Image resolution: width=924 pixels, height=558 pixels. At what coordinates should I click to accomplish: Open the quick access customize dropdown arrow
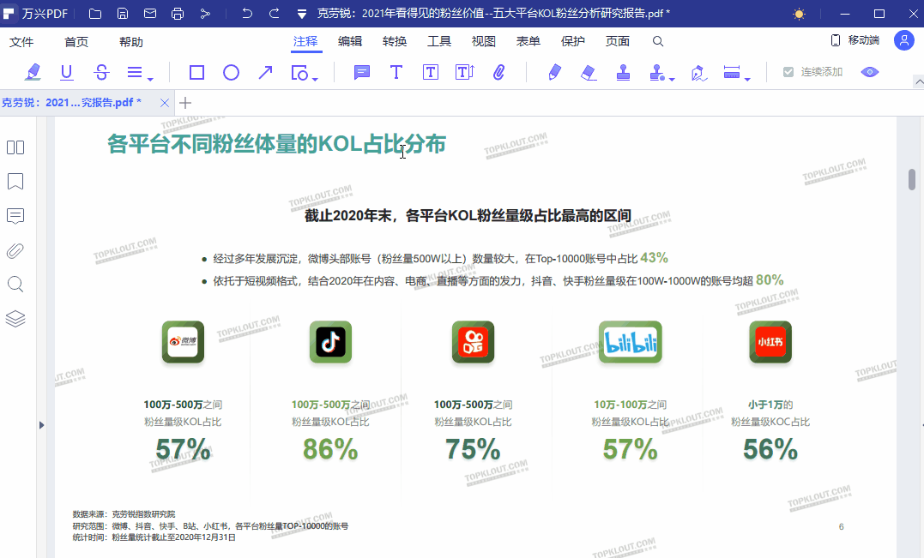pos(302,14)
